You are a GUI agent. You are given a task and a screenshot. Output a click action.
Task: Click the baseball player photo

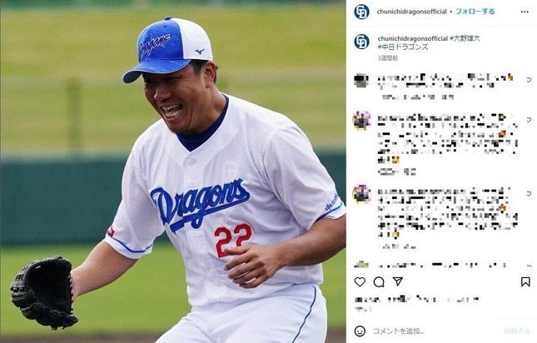click(173, 171)
